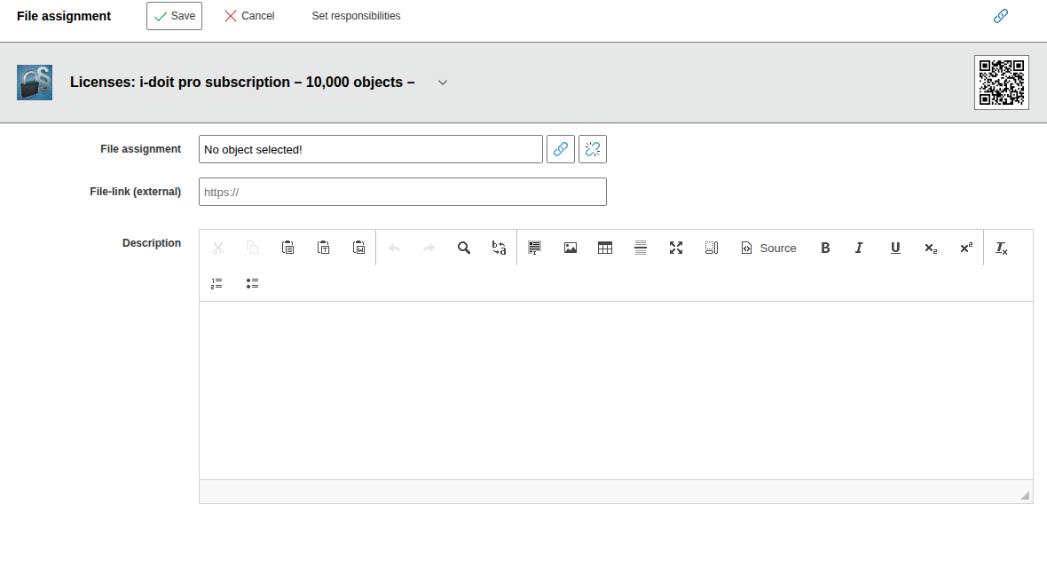The height and width of the screenshot is (568, 1047).
Task: Click the attach object link icon beside File assignment
Action: (561, 149)
